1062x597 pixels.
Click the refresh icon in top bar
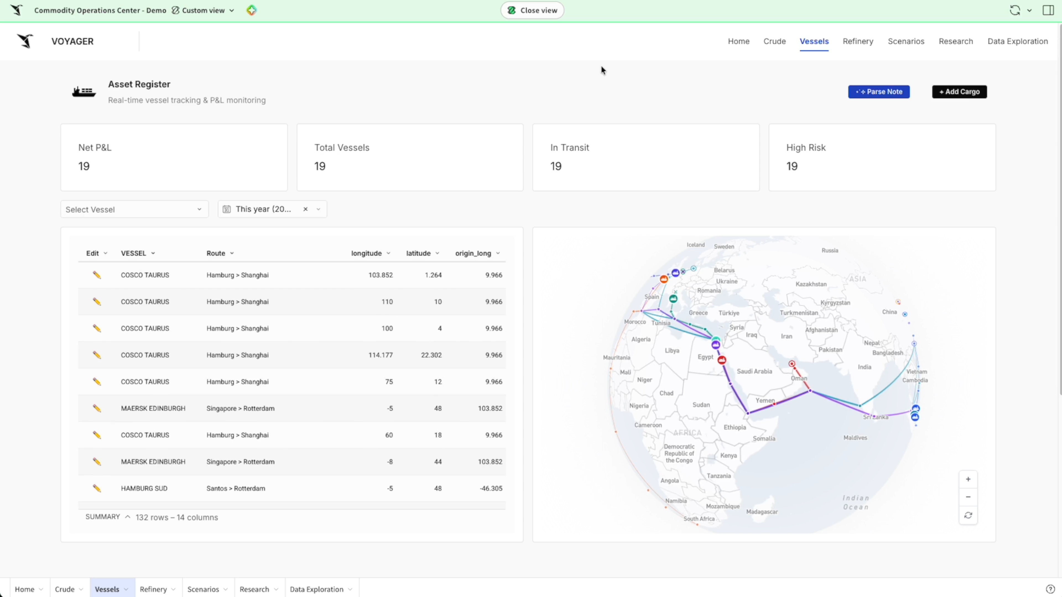pos(1015,10)
